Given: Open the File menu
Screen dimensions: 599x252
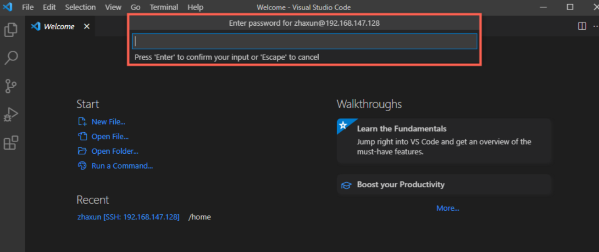Looking at the screenshot, I should tap(28, 7).
